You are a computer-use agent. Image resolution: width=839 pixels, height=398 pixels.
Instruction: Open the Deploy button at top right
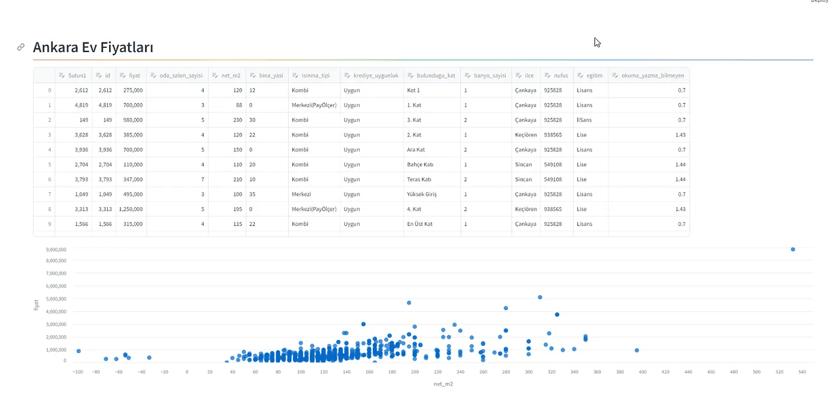pyautogui.click(x=820, y=2)
